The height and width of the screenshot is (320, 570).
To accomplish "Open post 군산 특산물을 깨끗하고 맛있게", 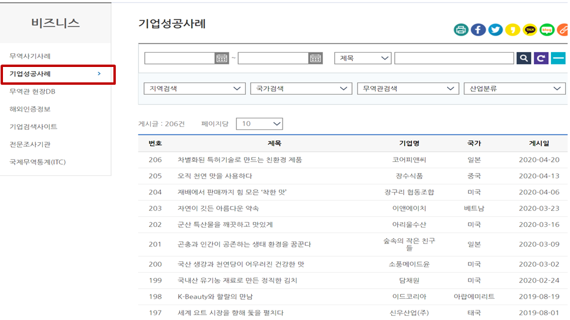I will (x=225, y=225).
